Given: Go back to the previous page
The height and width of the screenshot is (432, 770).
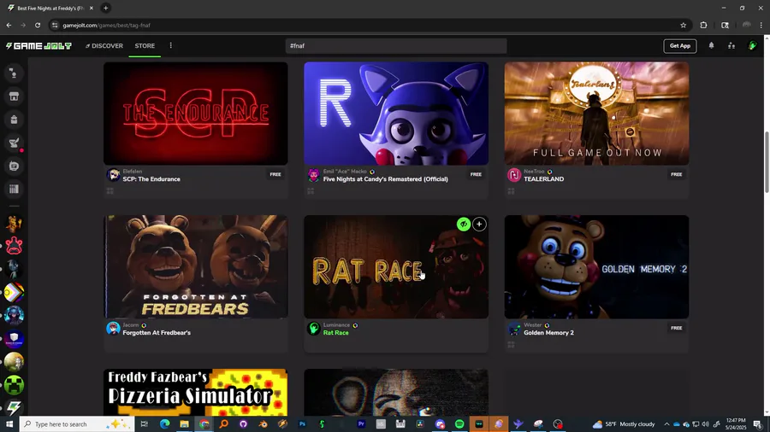Looking at the screenshot, I should [x=9, y=25].
